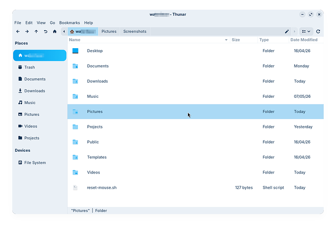Select the Public folder icon
This screenshot has width=336, height=229.
[75, 142]
